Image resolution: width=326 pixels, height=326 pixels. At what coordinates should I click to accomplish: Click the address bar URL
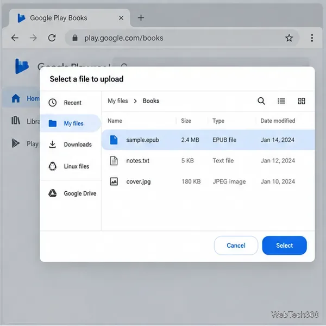(124, 38)
